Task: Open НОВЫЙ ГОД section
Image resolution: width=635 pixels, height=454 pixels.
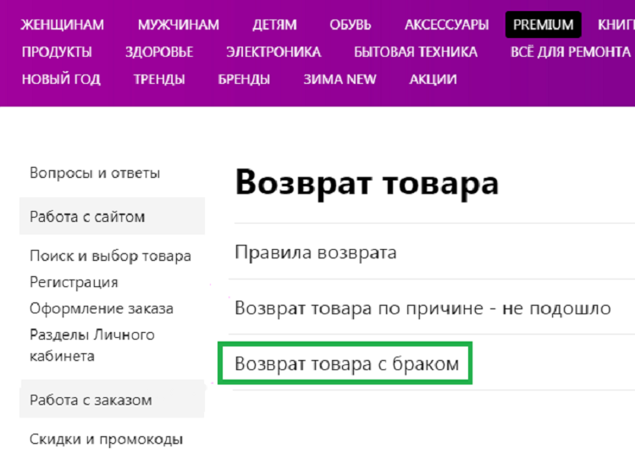Action: 61,79
